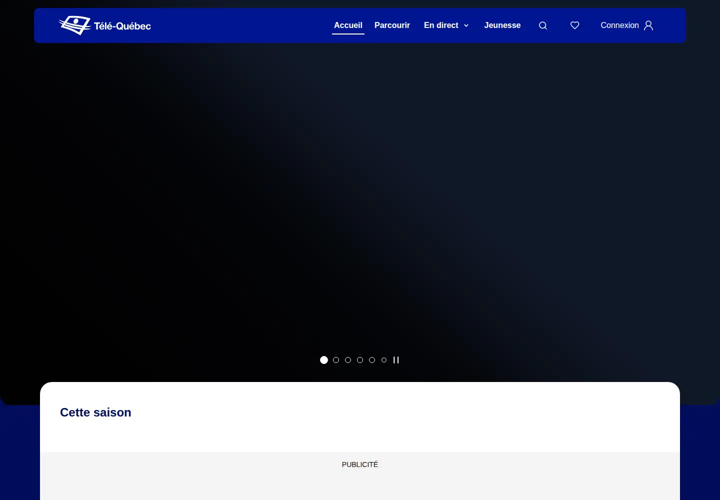Select the third carousel slide dot
Screen dimensions: 720x500
(x=348, y=360)
